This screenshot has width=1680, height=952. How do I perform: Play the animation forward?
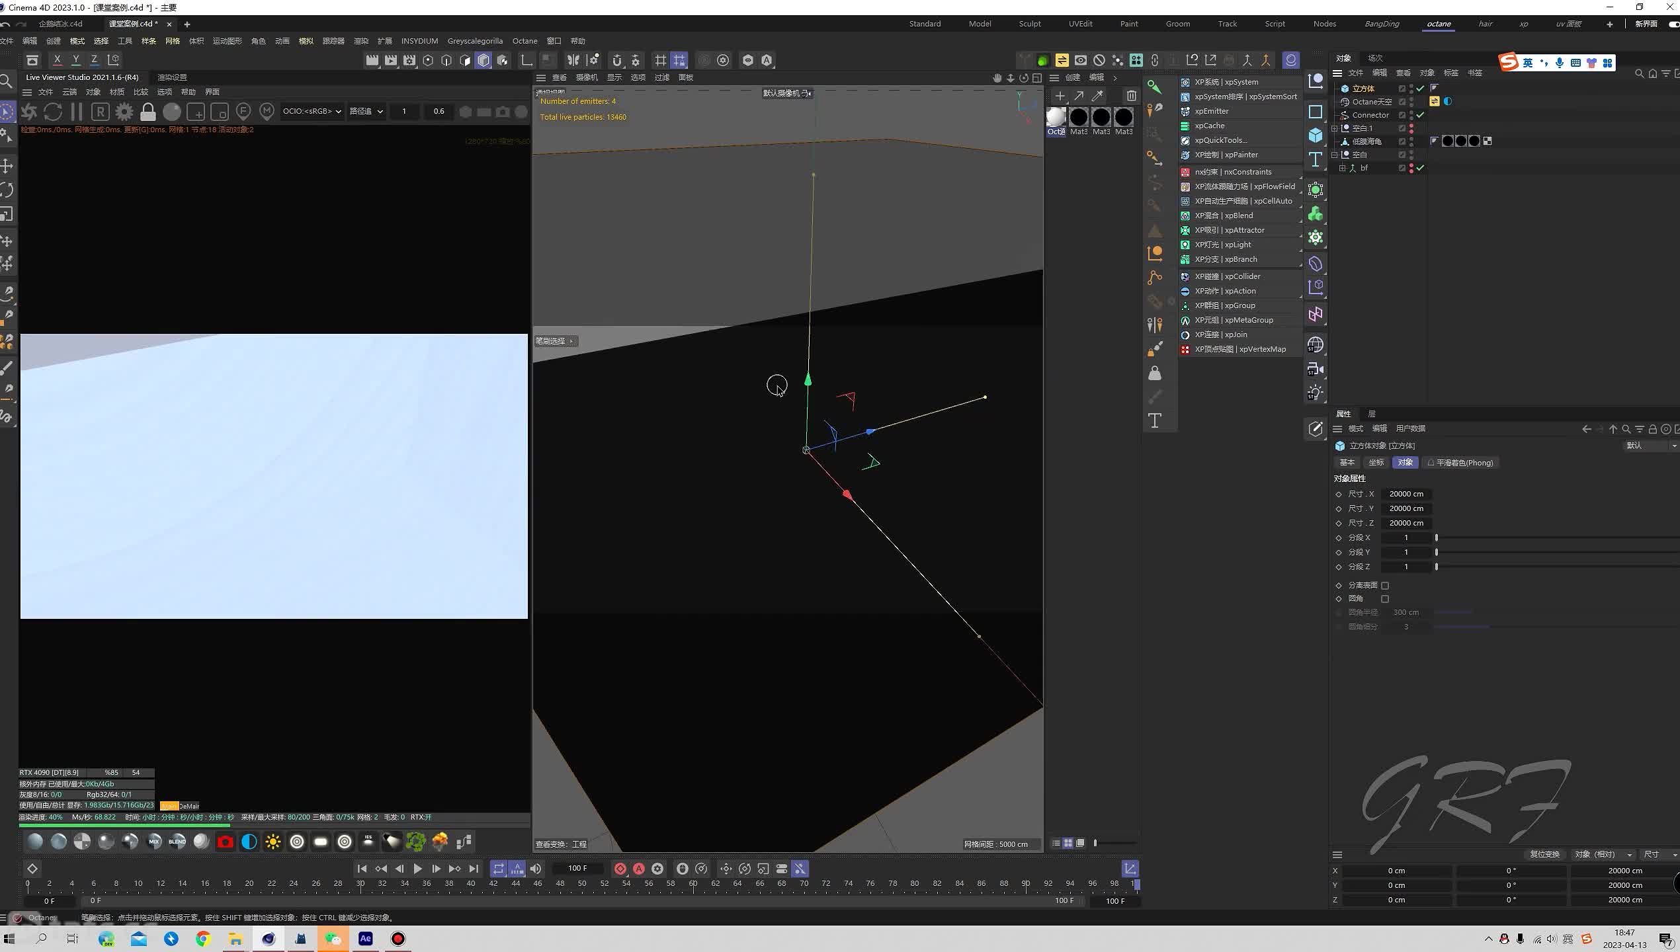(417, 869)
